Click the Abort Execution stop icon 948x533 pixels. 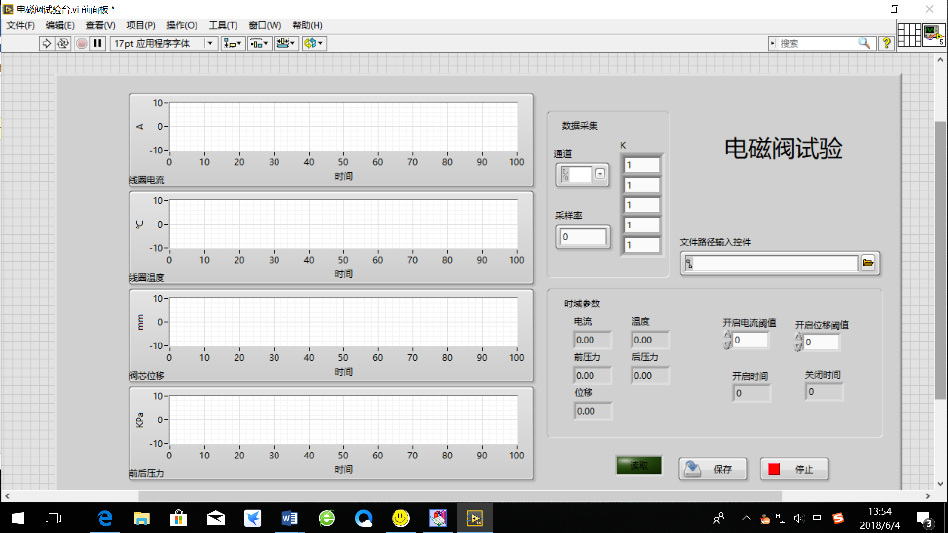[x=82, y=43]
